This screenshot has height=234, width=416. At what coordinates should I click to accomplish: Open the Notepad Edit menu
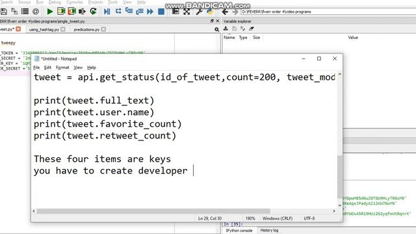(x=47, y=68)
